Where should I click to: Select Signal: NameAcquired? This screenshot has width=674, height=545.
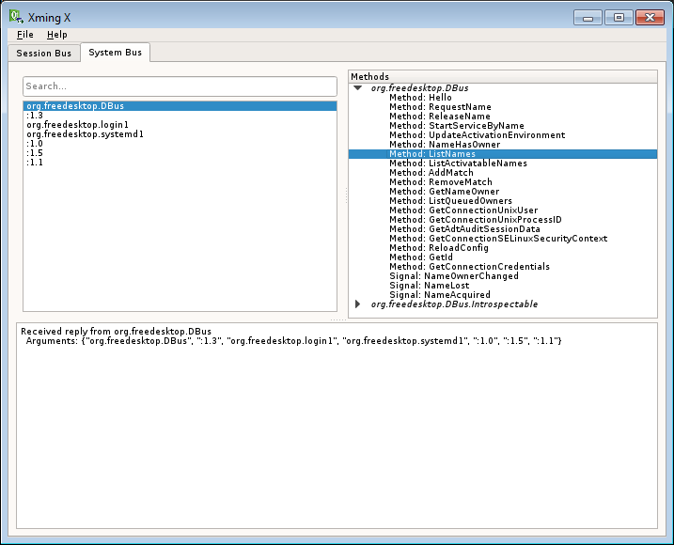(x=440, y=296)
